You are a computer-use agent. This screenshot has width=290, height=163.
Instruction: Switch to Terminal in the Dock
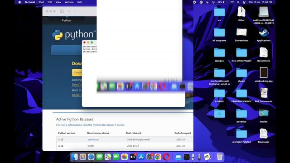point(187,157)
